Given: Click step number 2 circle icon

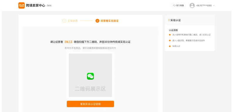Looking at the screenshot, I should pos(97,21).
